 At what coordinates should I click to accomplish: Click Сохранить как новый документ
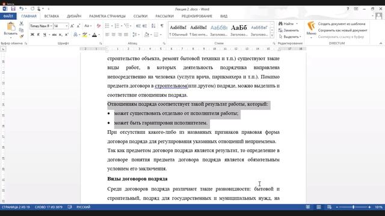pos(342,31)
